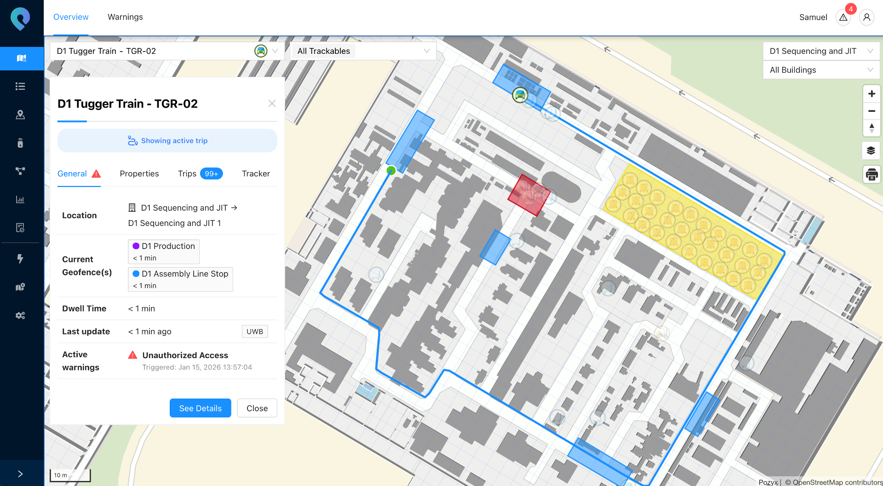Click the D1 Sequencing and JIT location link
This screenshot has height=486, width=883.
tap(189, 208)
